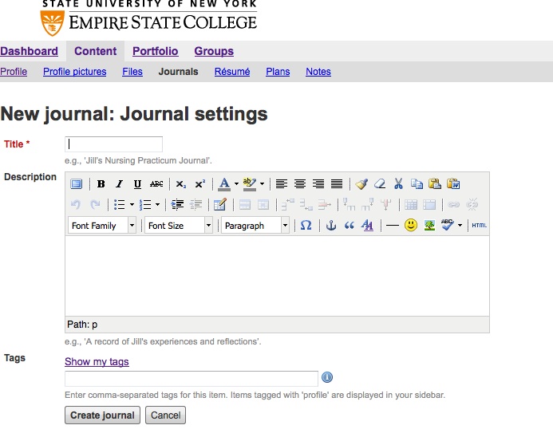
Task: Insert a bulleted list
Action: pos(119,205)
